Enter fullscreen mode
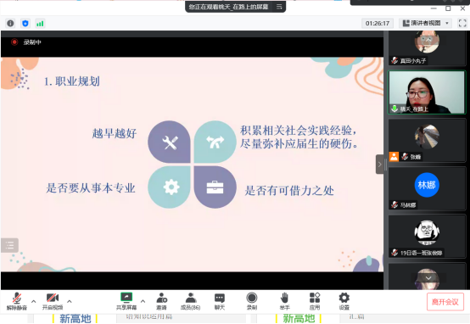Viewport: 470px width, 324px height. (462, 23)
